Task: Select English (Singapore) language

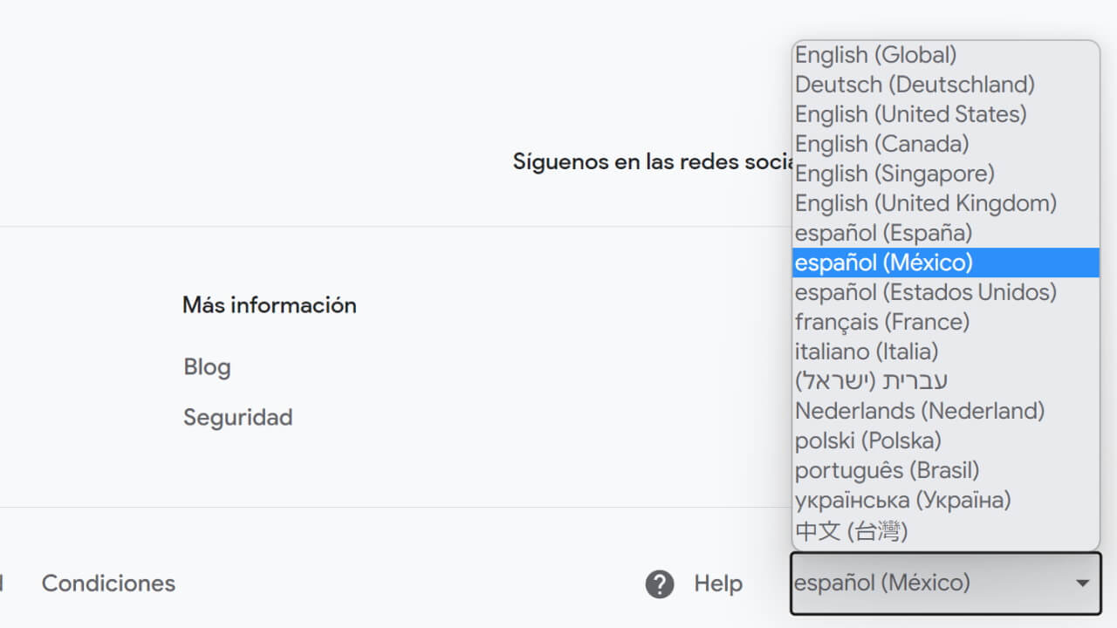Action: pyautogui.click(x=894, y=174)
